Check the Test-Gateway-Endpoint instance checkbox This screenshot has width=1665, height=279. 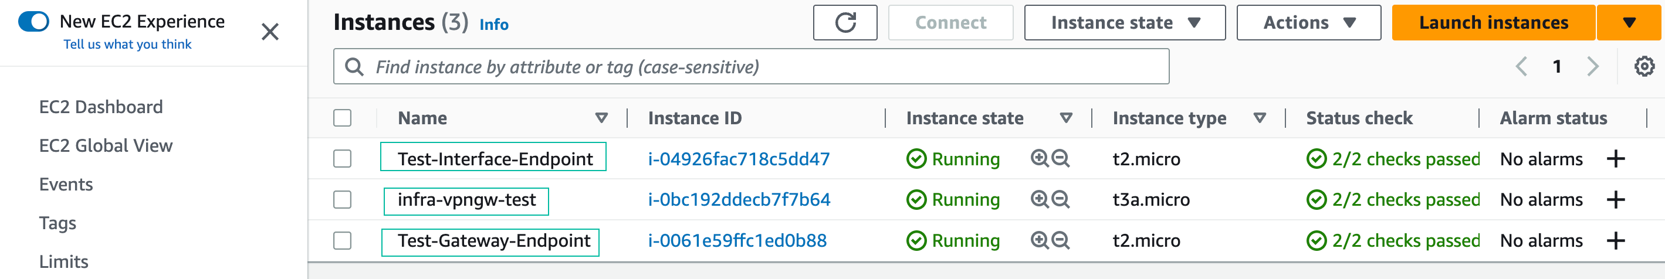pyautogui.click(x=343, y=241)
